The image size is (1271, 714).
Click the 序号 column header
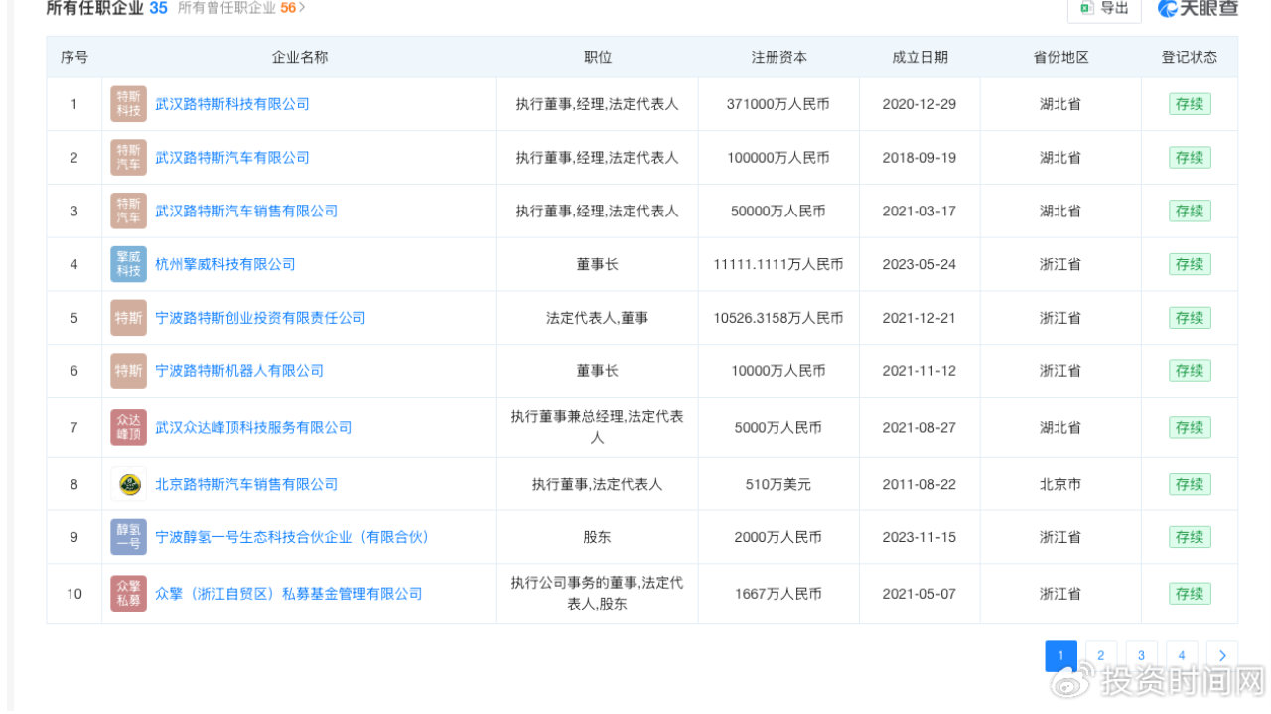[74, 57]
